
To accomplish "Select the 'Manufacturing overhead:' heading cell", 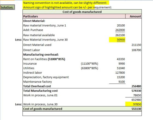I will [x=41, y=55].
